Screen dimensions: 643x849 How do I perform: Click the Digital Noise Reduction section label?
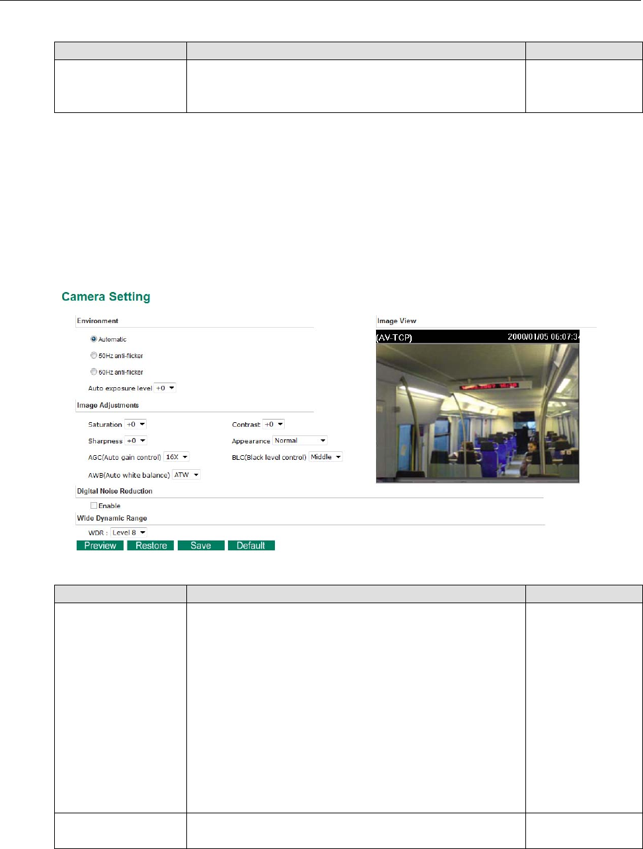pos(114,491)
